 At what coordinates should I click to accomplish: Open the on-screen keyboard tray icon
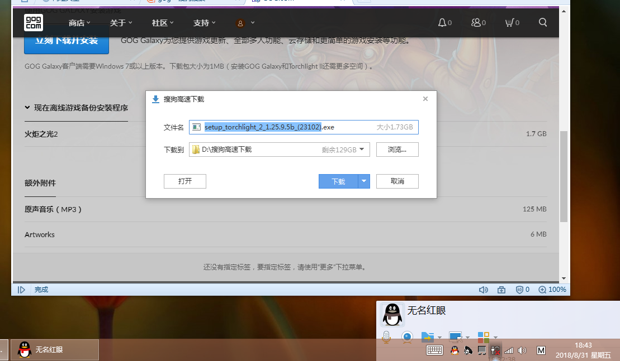[x=434, y=350]
